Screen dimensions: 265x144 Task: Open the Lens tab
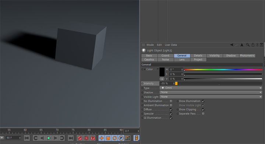[182, 60]
